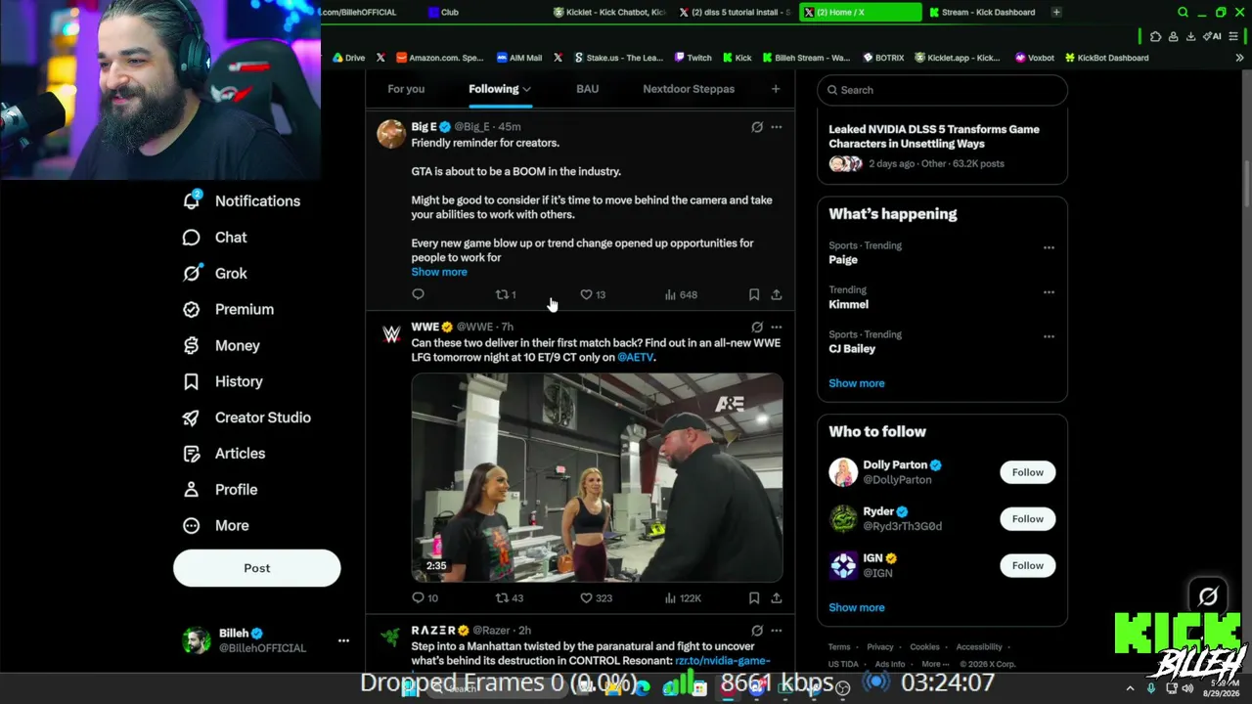Click the X Search field

[942, 90]
